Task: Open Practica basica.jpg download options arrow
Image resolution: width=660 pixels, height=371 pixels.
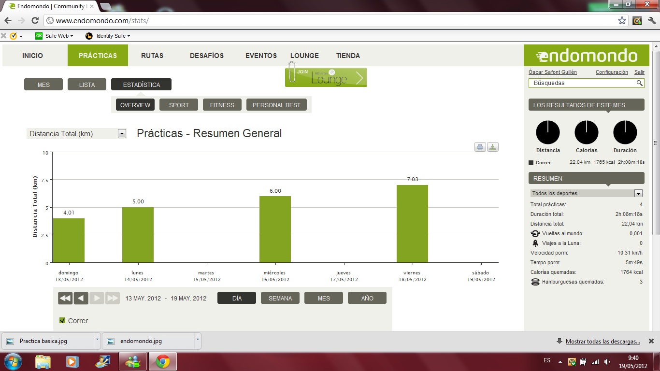Action: [x=97, y=341]
